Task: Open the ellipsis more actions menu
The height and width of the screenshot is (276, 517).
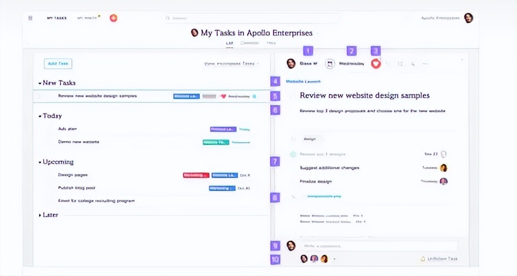Action: pos(425,64)
